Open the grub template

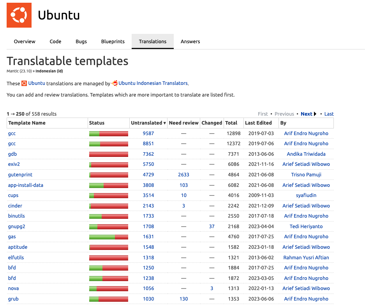(x=13, y=299)
